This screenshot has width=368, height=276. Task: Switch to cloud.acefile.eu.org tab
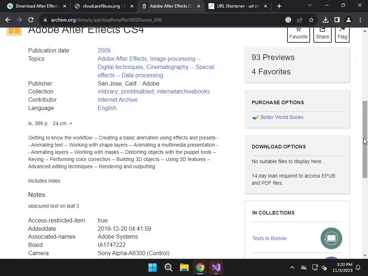[x=103, y=6]
